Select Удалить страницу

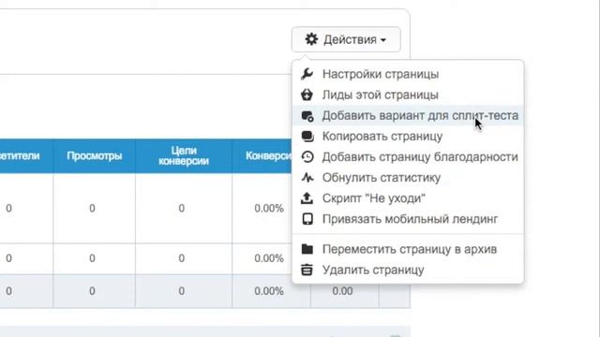408,270
